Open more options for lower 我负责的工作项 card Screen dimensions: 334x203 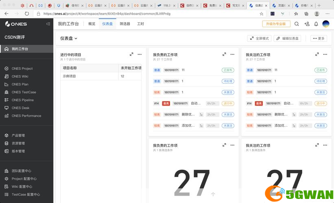click(232, 145)
